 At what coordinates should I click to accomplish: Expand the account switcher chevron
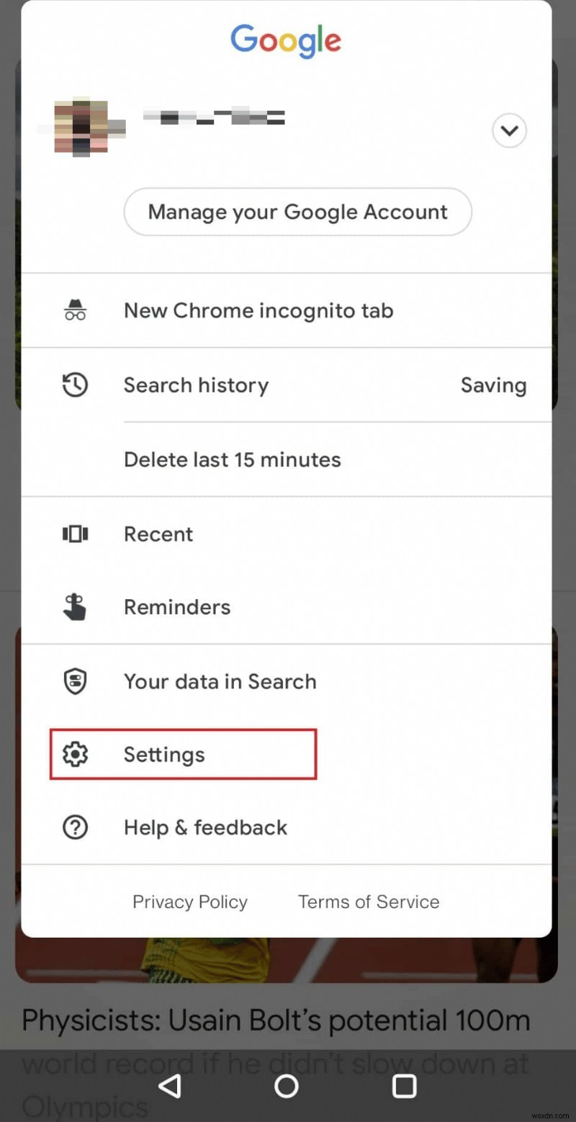(x=509, y=131)
